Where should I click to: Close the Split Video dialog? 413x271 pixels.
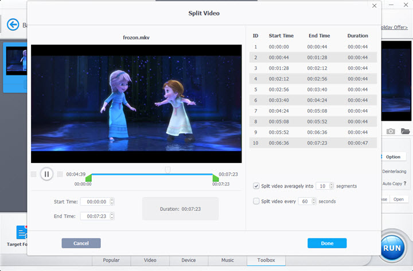point(375,6)
